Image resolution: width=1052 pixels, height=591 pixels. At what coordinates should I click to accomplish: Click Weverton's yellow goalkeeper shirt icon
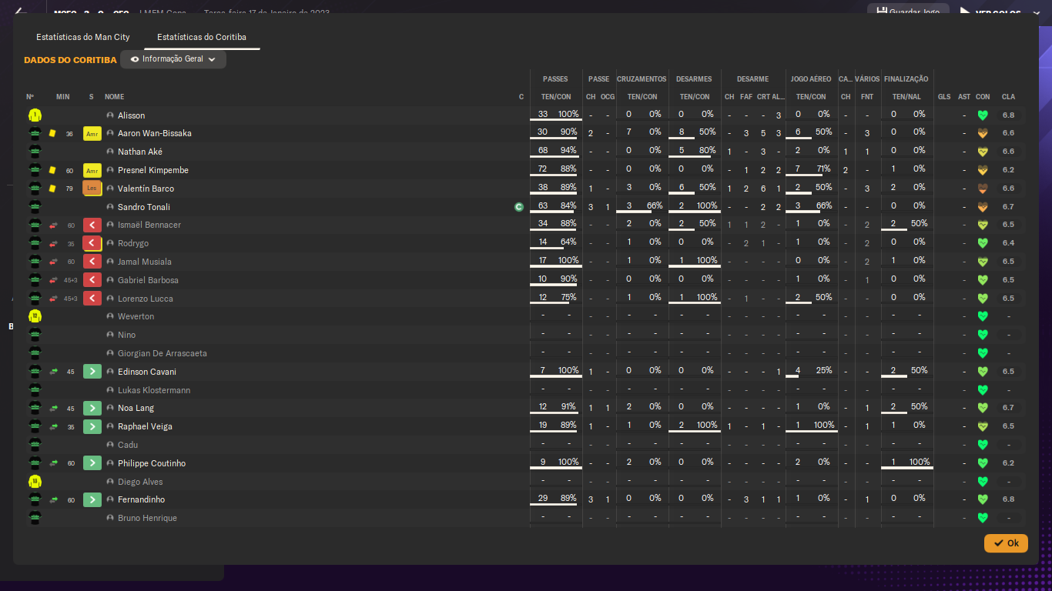(x=35, y=316)
